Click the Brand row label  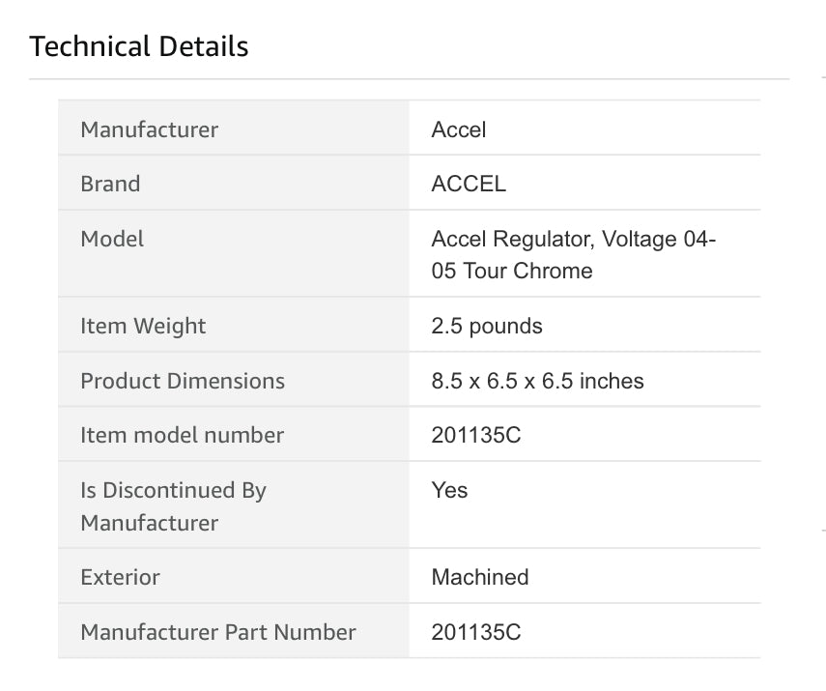pos(110,184)
